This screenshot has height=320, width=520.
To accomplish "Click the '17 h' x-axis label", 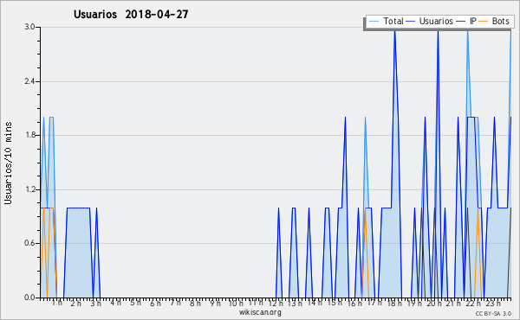I will (x=374, y=303).
